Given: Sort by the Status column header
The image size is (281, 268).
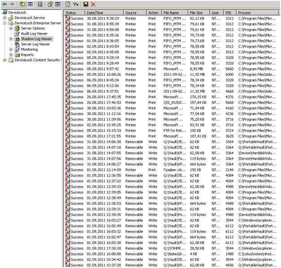Looking at the screenshot, I should click(74, 13).
